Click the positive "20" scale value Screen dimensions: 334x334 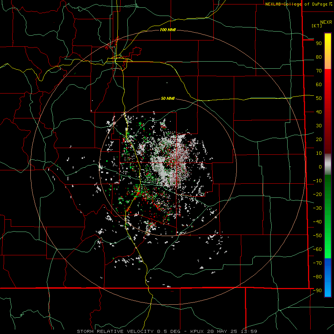coord(319,140)
